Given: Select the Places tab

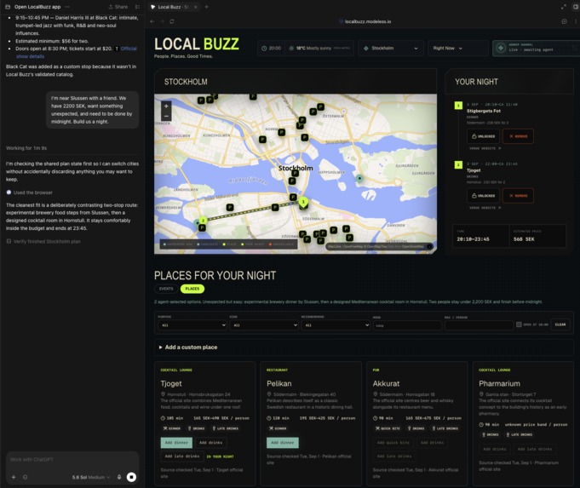Looking at the screenshot, I should (192, 289).
